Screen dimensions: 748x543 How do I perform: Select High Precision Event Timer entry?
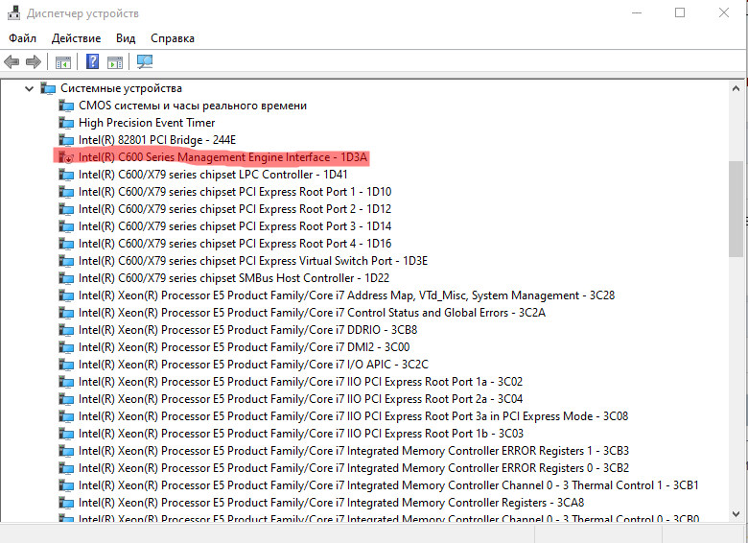click(x=147, y=123)
